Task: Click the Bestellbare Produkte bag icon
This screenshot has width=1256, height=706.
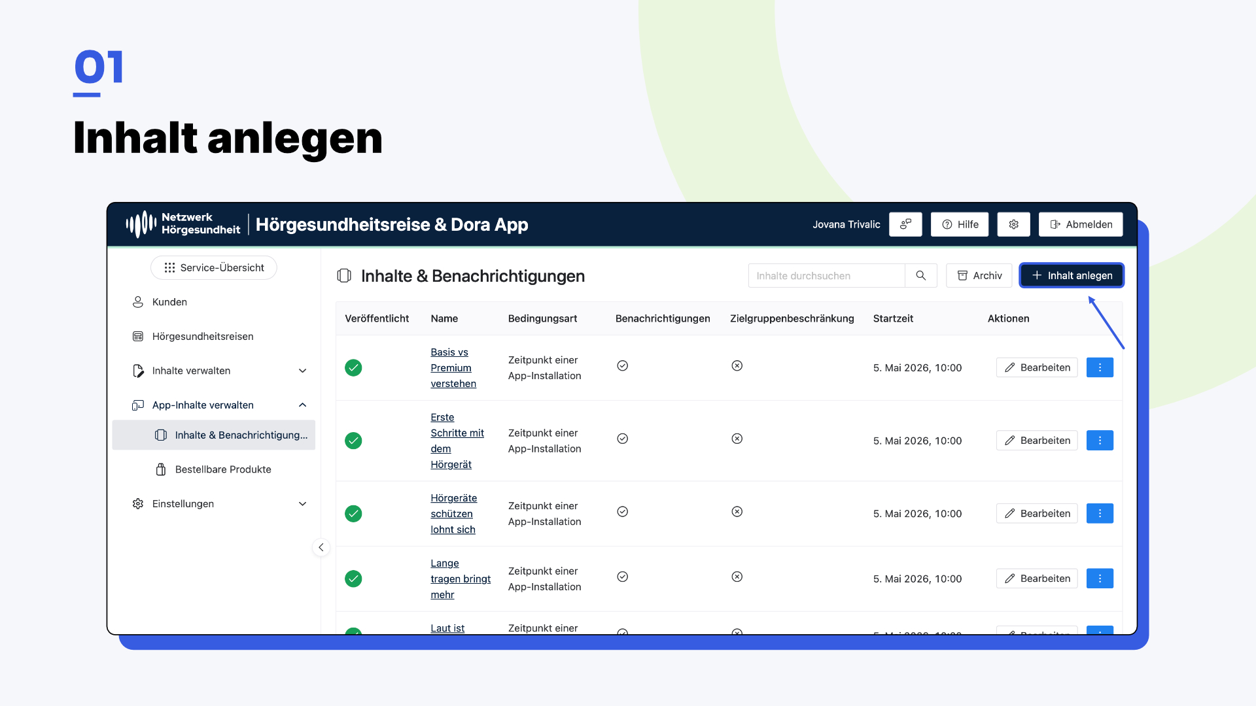Action: pos(161,469)
